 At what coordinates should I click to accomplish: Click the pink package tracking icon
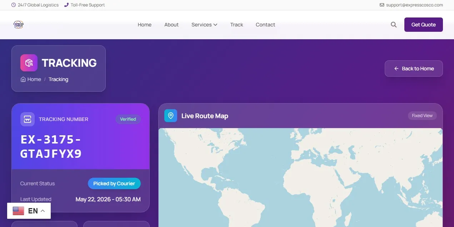point(29,63)
